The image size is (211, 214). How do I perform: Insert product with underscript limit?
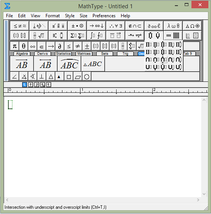(156, 45)
